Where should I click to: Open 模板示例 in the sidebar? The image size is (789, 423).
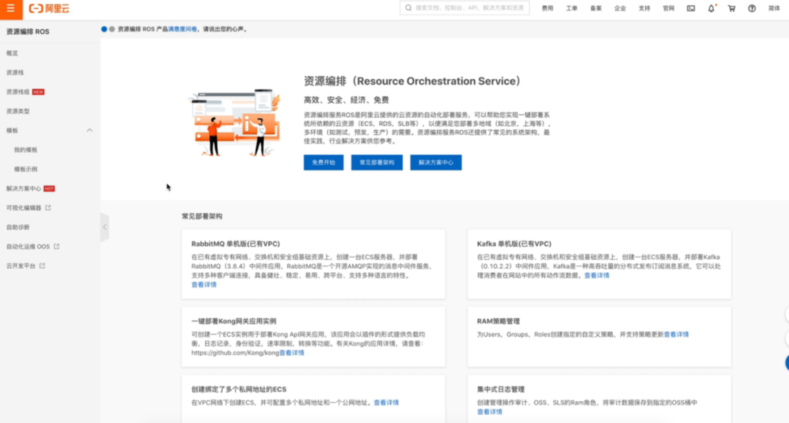pyautogui.click(x=26, y=169)
